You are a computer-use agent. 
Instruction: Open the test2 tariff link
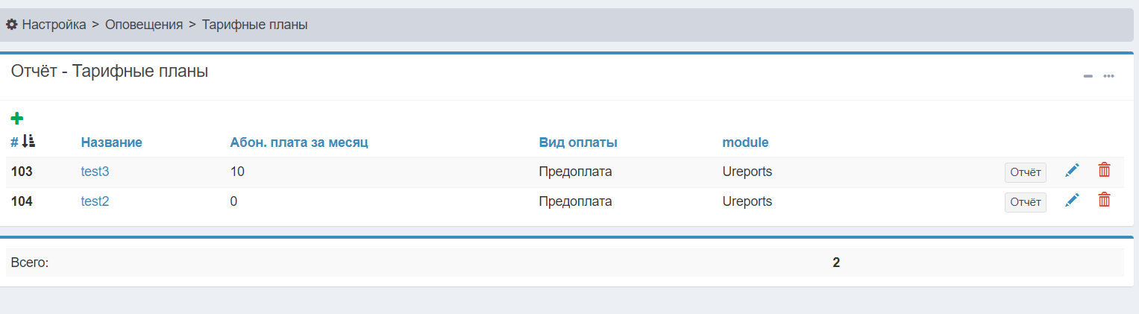(x=95, y=201)
